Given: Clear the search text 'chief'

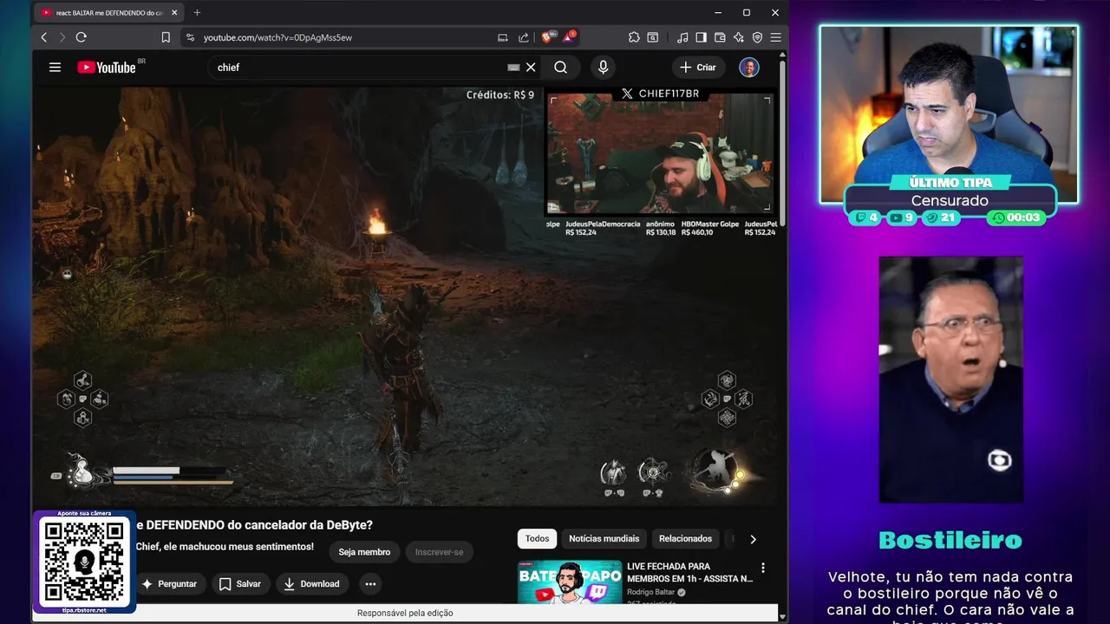Looking at the screenshot, I should [531, 68].
